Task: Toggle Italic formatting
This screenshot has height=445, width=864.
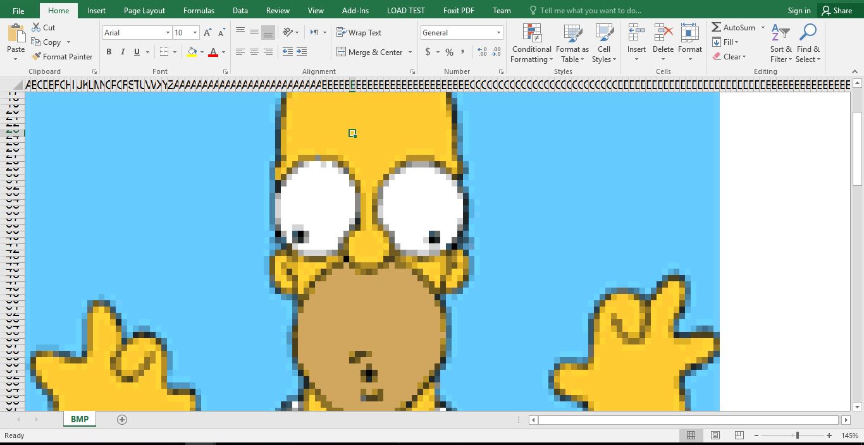Action: (x=123, y=52)
